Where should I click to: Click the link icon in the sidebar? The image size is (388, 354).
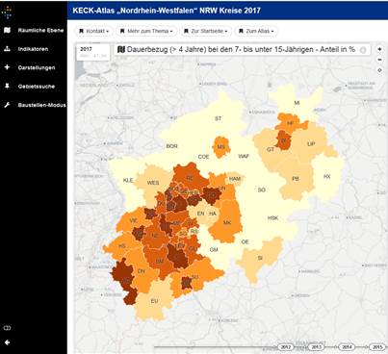point(7,328)
